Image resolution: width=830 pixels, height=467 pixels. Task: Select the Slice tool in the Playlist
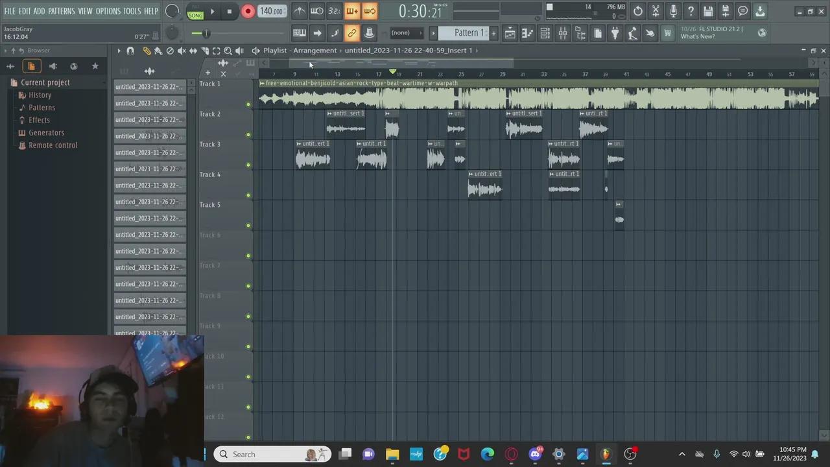(x=205, y=51)
